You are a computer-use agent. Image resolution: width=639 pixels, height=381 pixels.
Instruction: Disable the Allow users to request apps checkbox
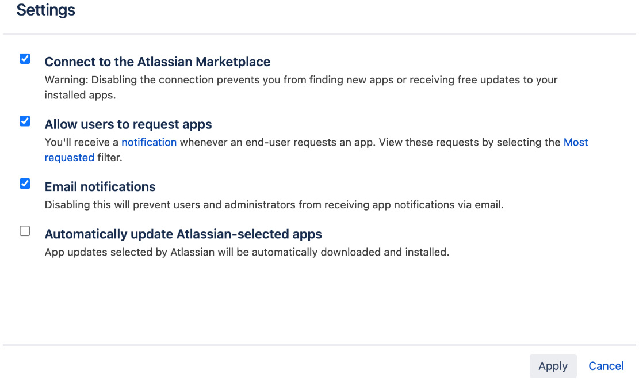25,121
